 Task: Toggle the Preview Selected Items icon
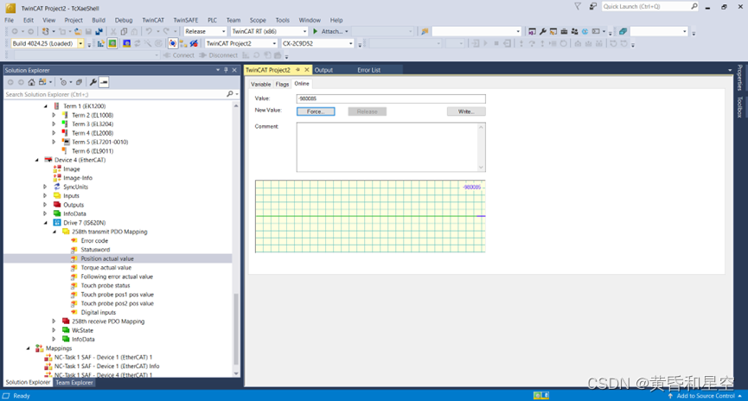click(104, 82)
